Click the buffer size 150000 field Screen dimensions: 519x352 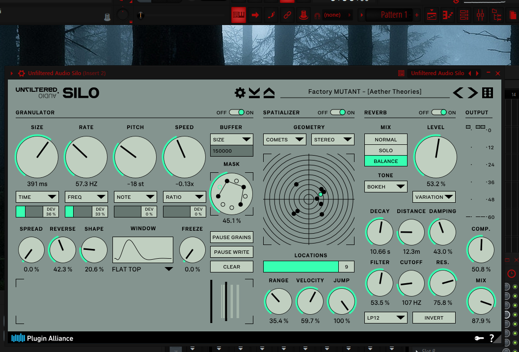click(x=232, y=151)
